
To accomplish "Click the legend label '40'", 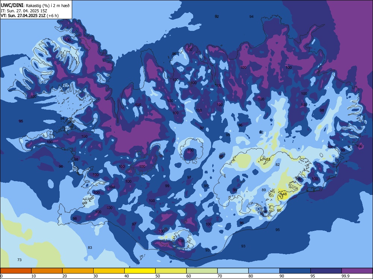I will click(x=126, y=276).
